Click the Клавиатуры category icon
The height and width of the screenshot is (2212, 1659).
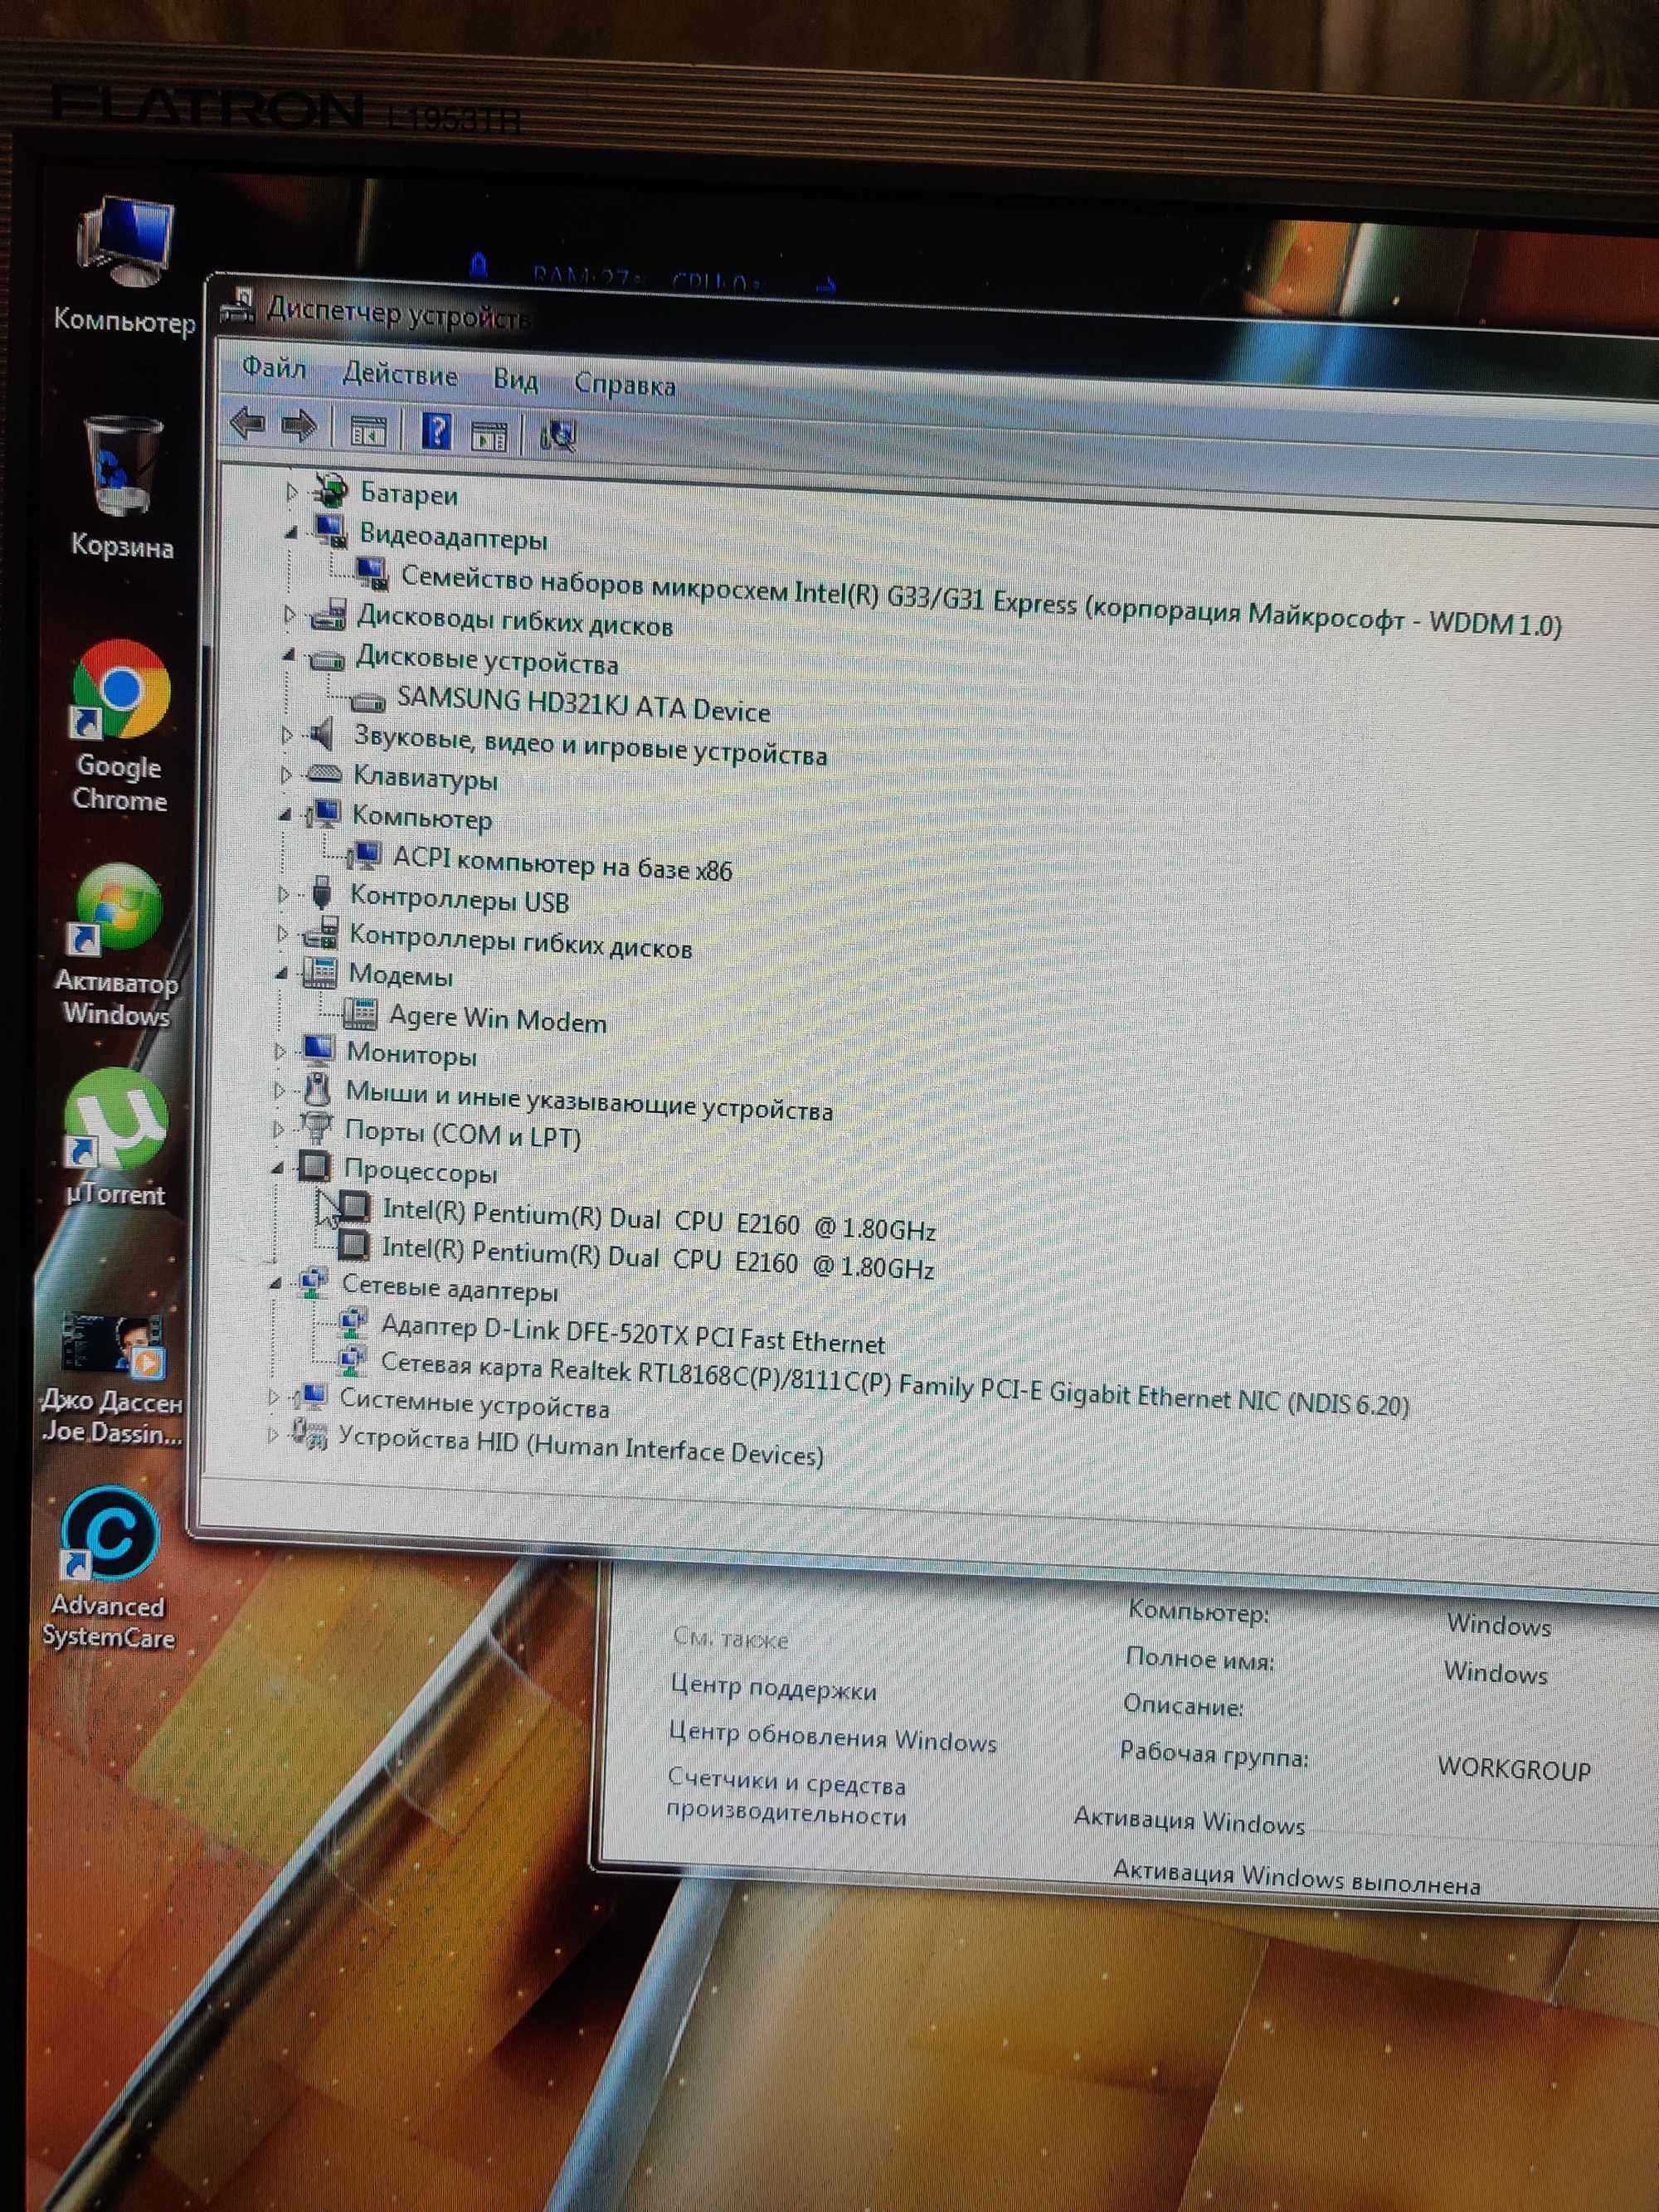[323, 773]
